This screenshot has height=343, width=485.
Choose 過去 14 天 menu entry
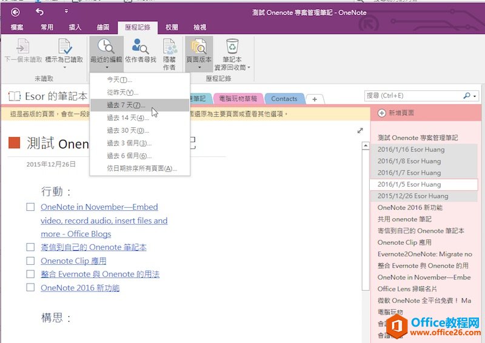point(140,118)
